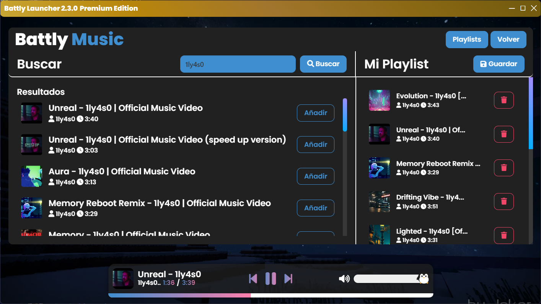Remove Unreal - 1ly4s0 from Mi Playlist
The image size is (541, 304).
coord(504,134)
